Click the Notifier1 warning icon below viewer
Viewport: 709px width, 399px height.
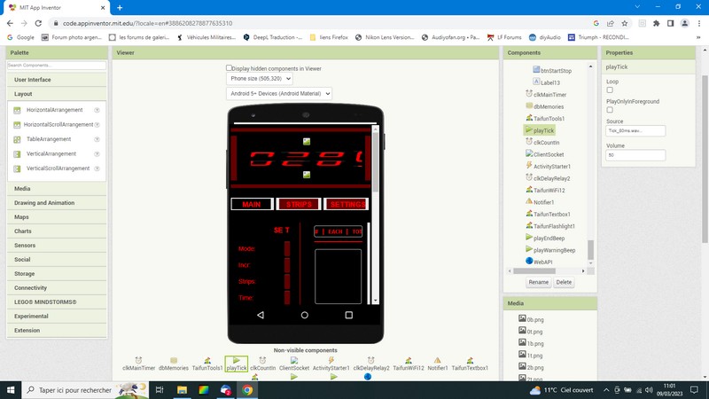(x=437, y=360)
